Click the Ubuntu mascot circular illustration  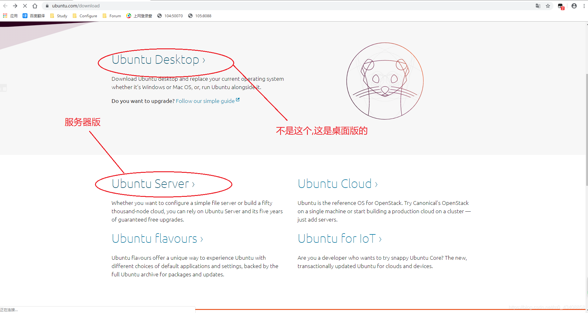point(385,81)
